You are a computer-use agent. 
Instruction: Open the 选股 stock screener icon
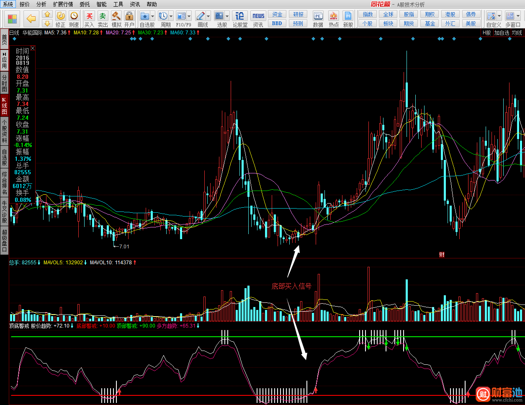[x=219, y=16]
